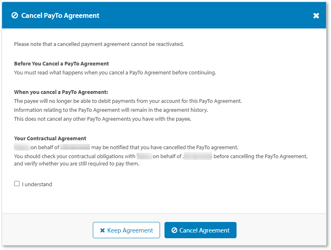
Task: Click the Your Contractual Agreement heading
Action: coord(50,138)
